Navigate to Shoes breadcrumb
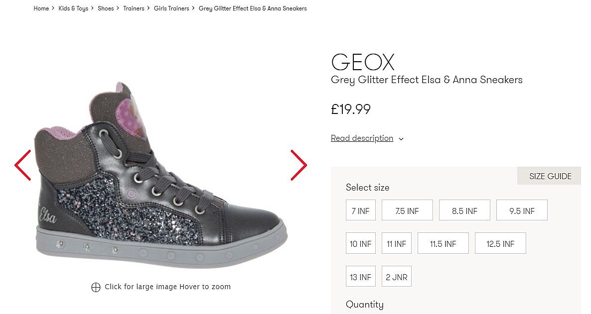The width and height of the screenshot is (591, 314). click(x=106, y=8)
